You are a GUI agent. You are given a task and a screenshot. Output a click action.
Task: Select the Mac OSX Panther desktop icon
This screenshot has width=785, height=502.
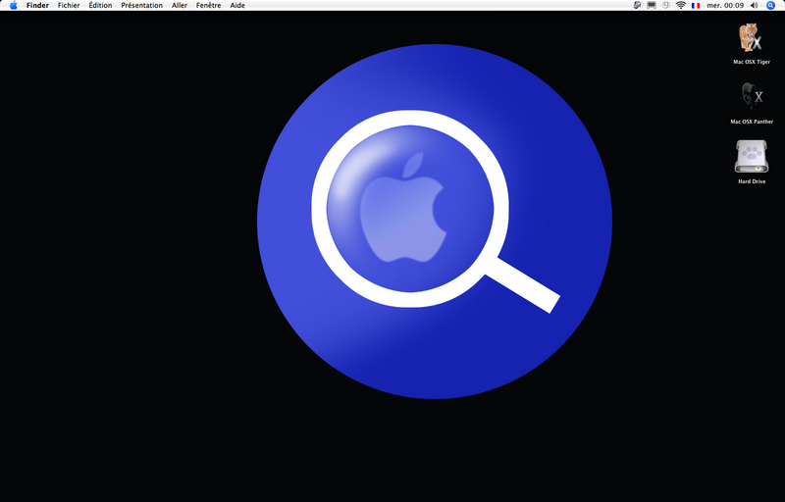tap(751, 96)
